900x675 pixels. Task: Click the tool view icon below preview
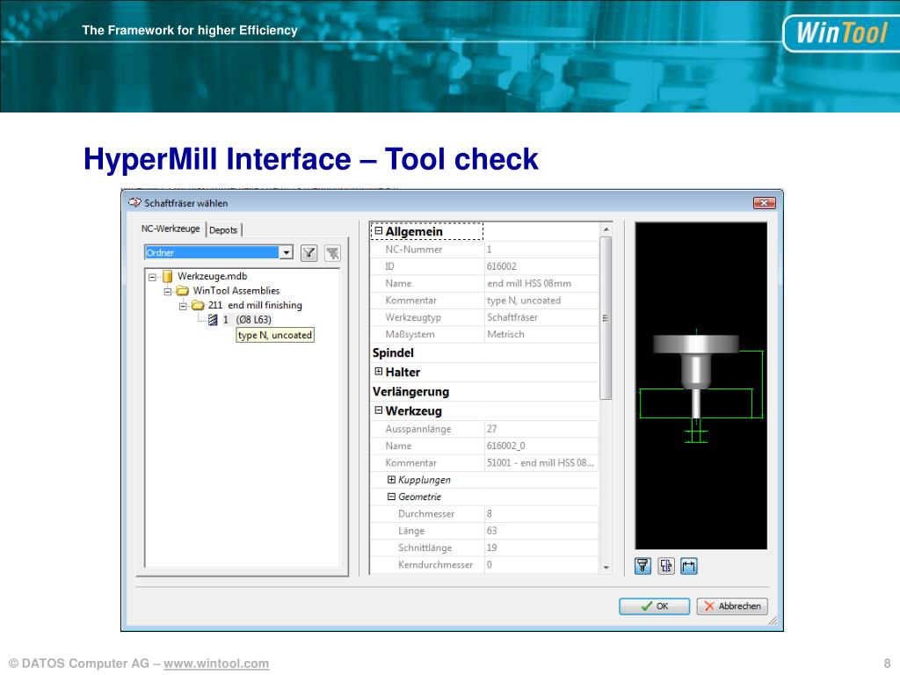[x=642, y=566]
